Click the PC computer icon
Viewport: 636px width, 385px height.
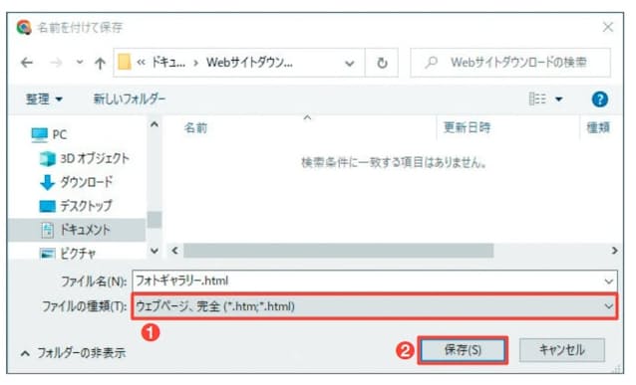39,135
